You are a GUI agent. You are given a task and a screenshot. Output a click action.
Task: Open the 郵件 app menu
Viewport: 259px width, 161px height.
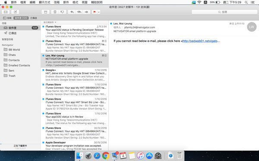pos(14,2)
